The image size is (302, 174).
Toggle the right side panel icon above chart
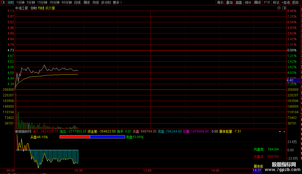[x=284, y=8]
